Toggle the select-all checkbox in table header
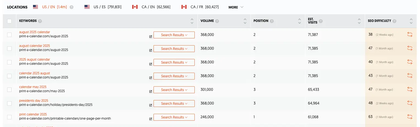The height and width of the screenshot is (127, 420). [x=9, y=21]
